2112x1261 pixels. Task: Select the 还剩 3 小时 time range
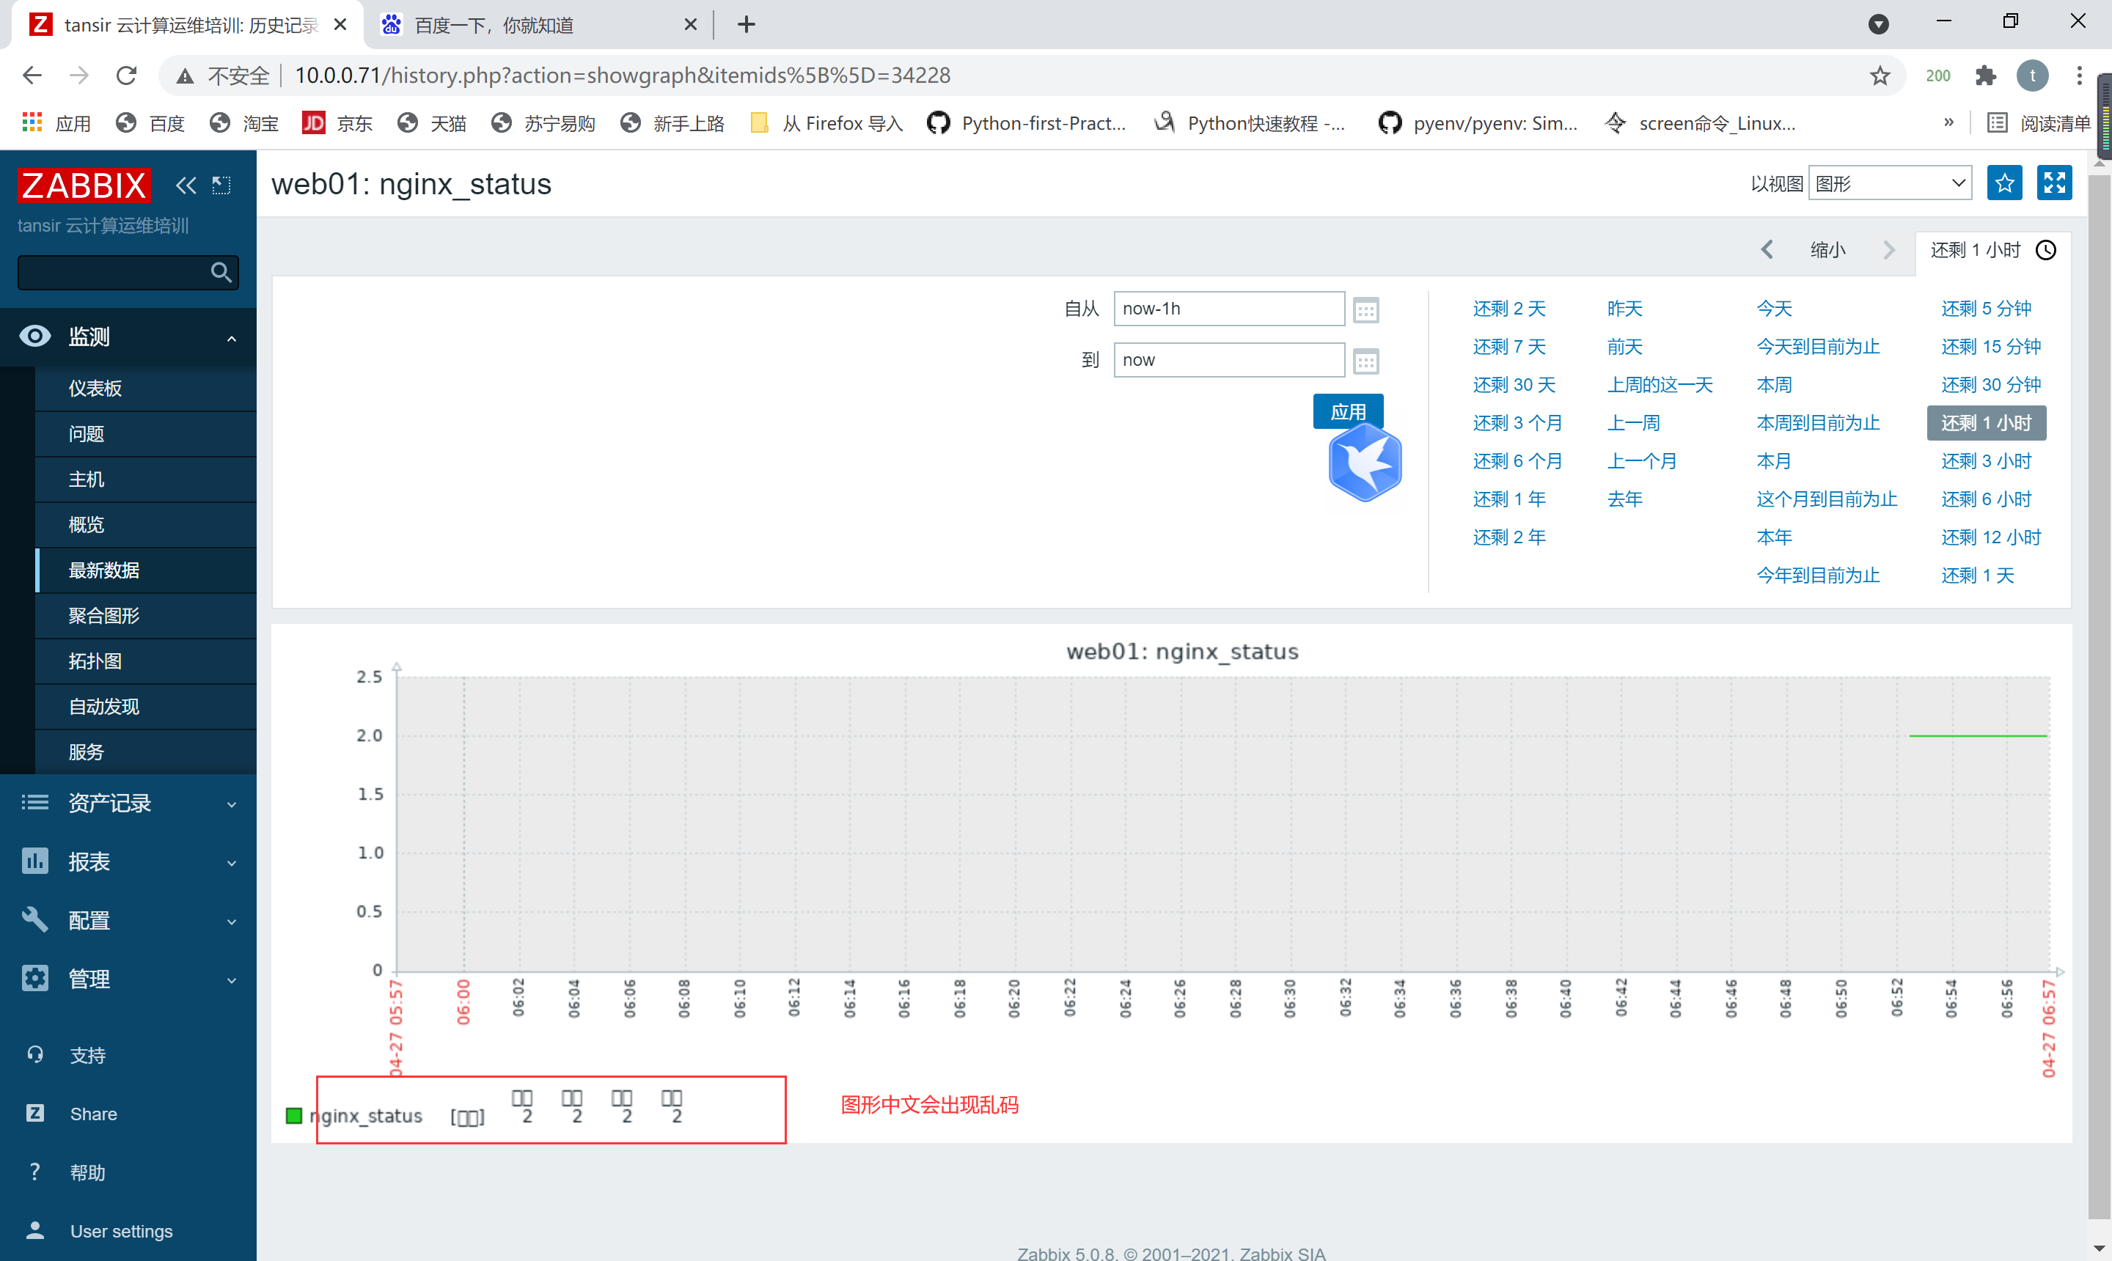tap(1985, 461)
